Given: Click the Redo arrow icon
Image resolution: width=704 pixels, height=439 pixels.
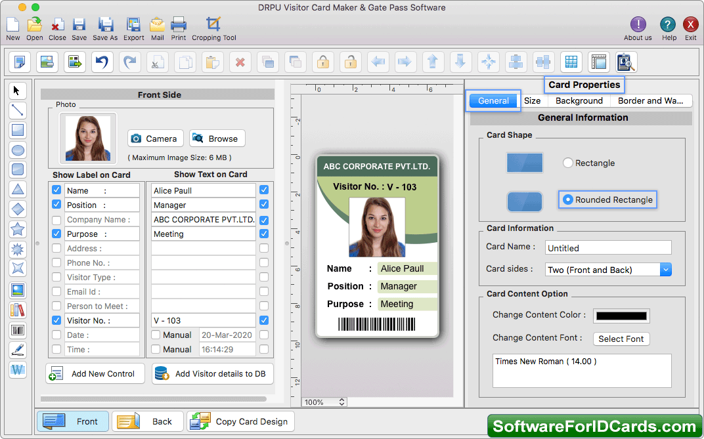Looking at the screenshot, I should (x=130, y=62).
